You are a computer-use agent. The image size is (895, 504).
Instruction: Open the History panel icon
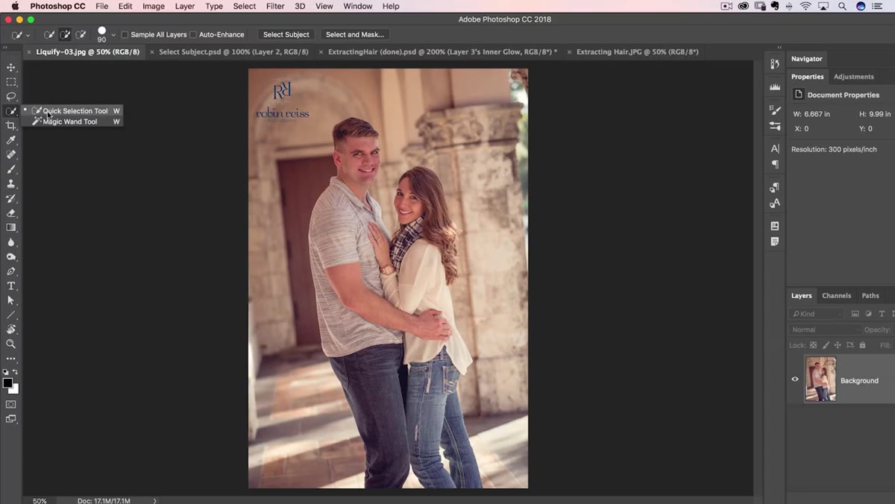point(775,64)
